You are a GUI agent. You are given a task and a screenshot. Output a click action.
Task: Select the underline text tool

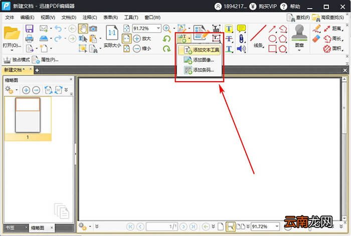(x=229, y=49)
